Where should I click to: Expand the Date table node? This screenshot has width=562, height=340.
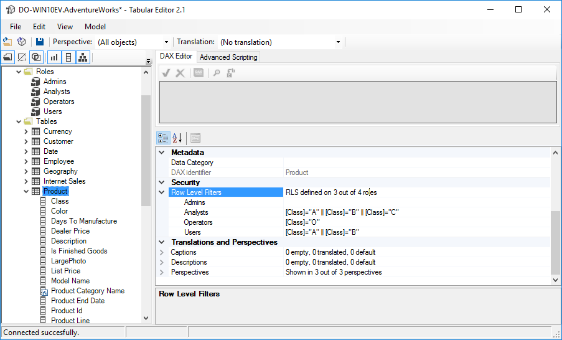tap(26, 151)
